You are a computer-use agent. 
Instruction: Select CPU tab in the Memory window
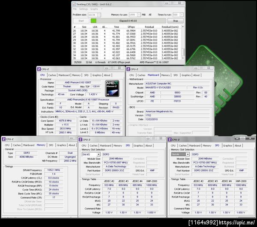click(x=7, y=145)
